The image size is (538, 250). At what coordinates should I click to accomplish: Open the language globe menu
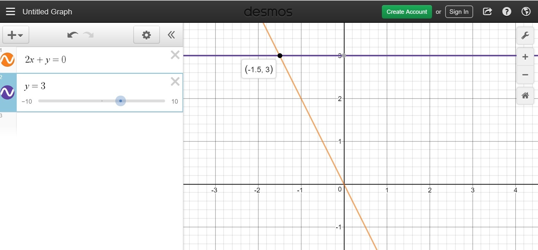pos(526,12)
